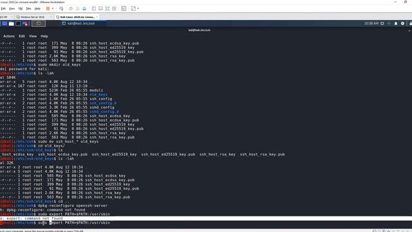
Task: Open the VMware Tabs menu
Action: (28, 8)
